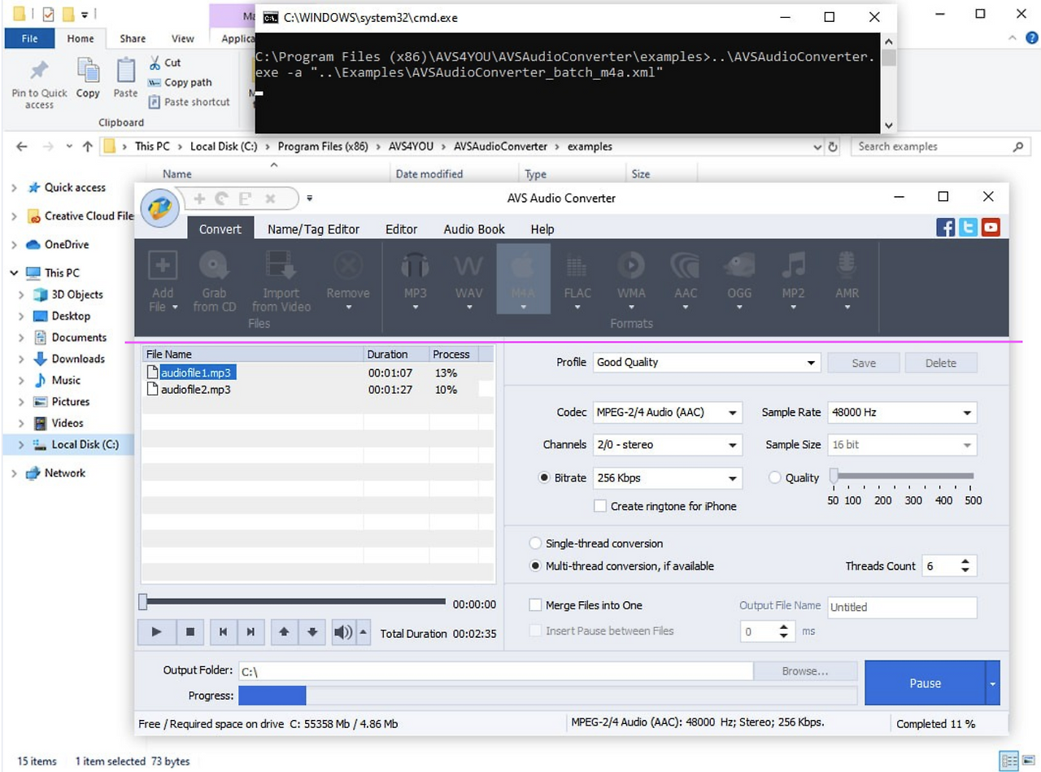The image size is (1041, 772).
Task: Select audiofile2.mp3 in the file list
Action: [198, 391]
